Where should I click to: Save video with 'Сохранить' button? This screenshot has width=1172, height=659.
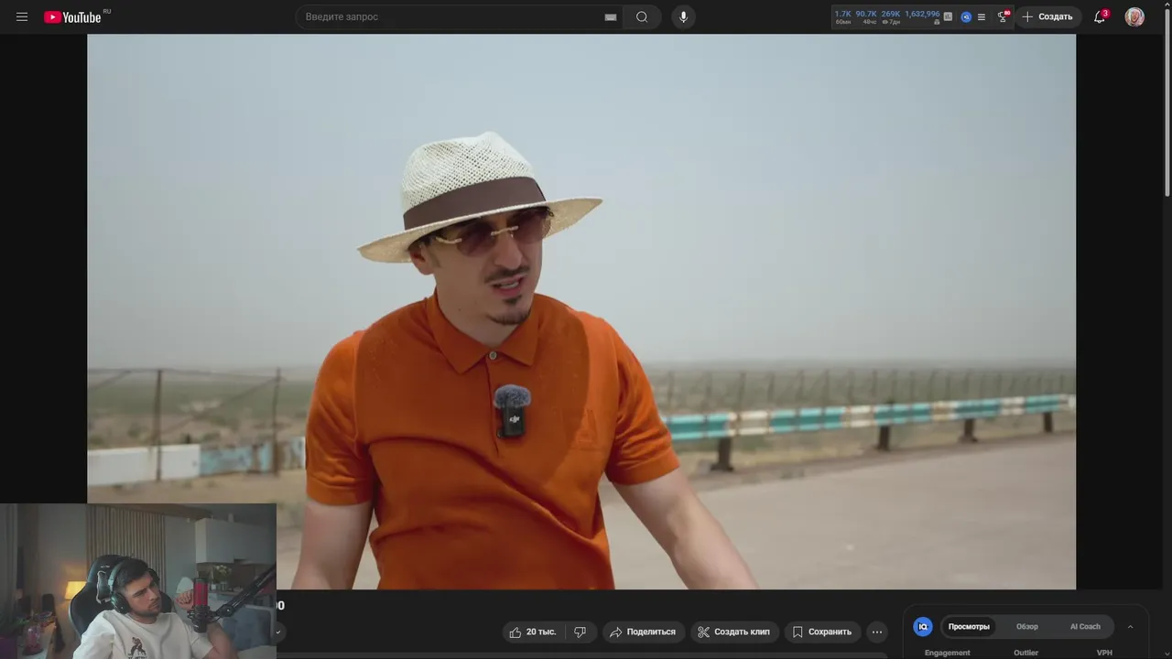pos(822,632)
